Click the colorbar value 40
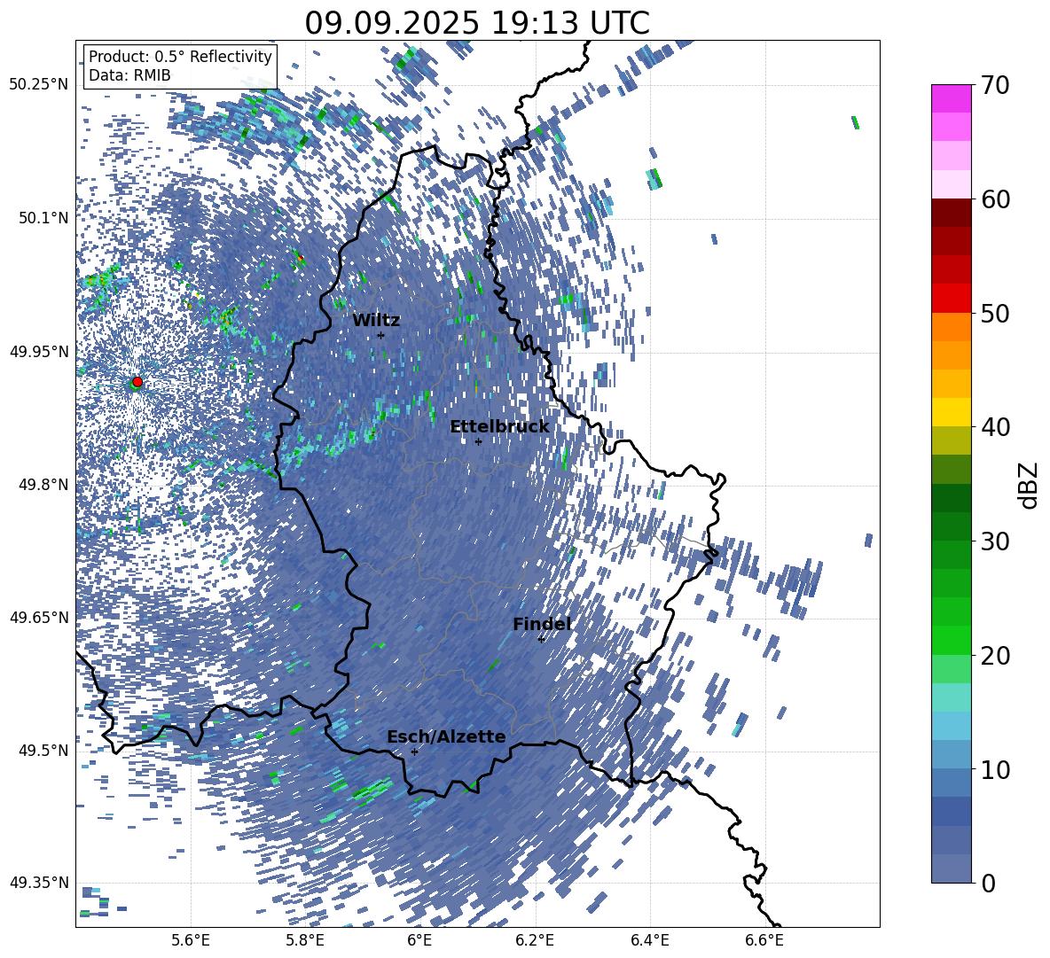Image resolution: width=1050 pixels, height=958 pixels. point(995,427)
